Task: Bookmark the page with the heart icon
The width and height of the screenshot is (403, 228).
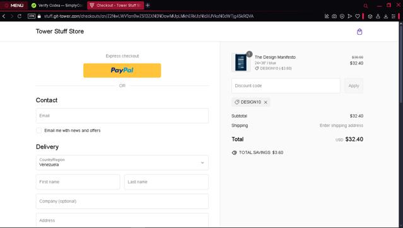Action: tap(357, 16)
